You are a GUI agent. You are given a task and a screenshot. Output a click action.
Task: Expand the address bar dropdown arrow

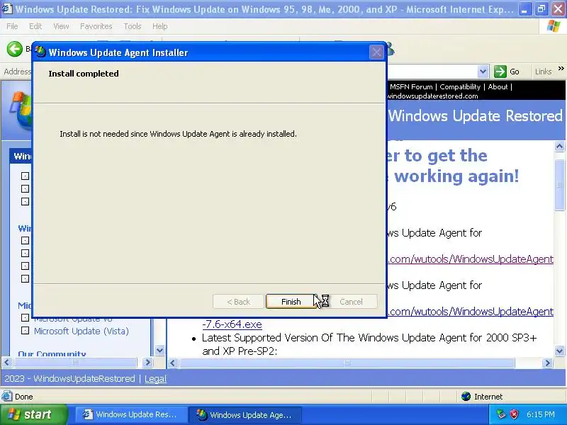click(483, 72)
